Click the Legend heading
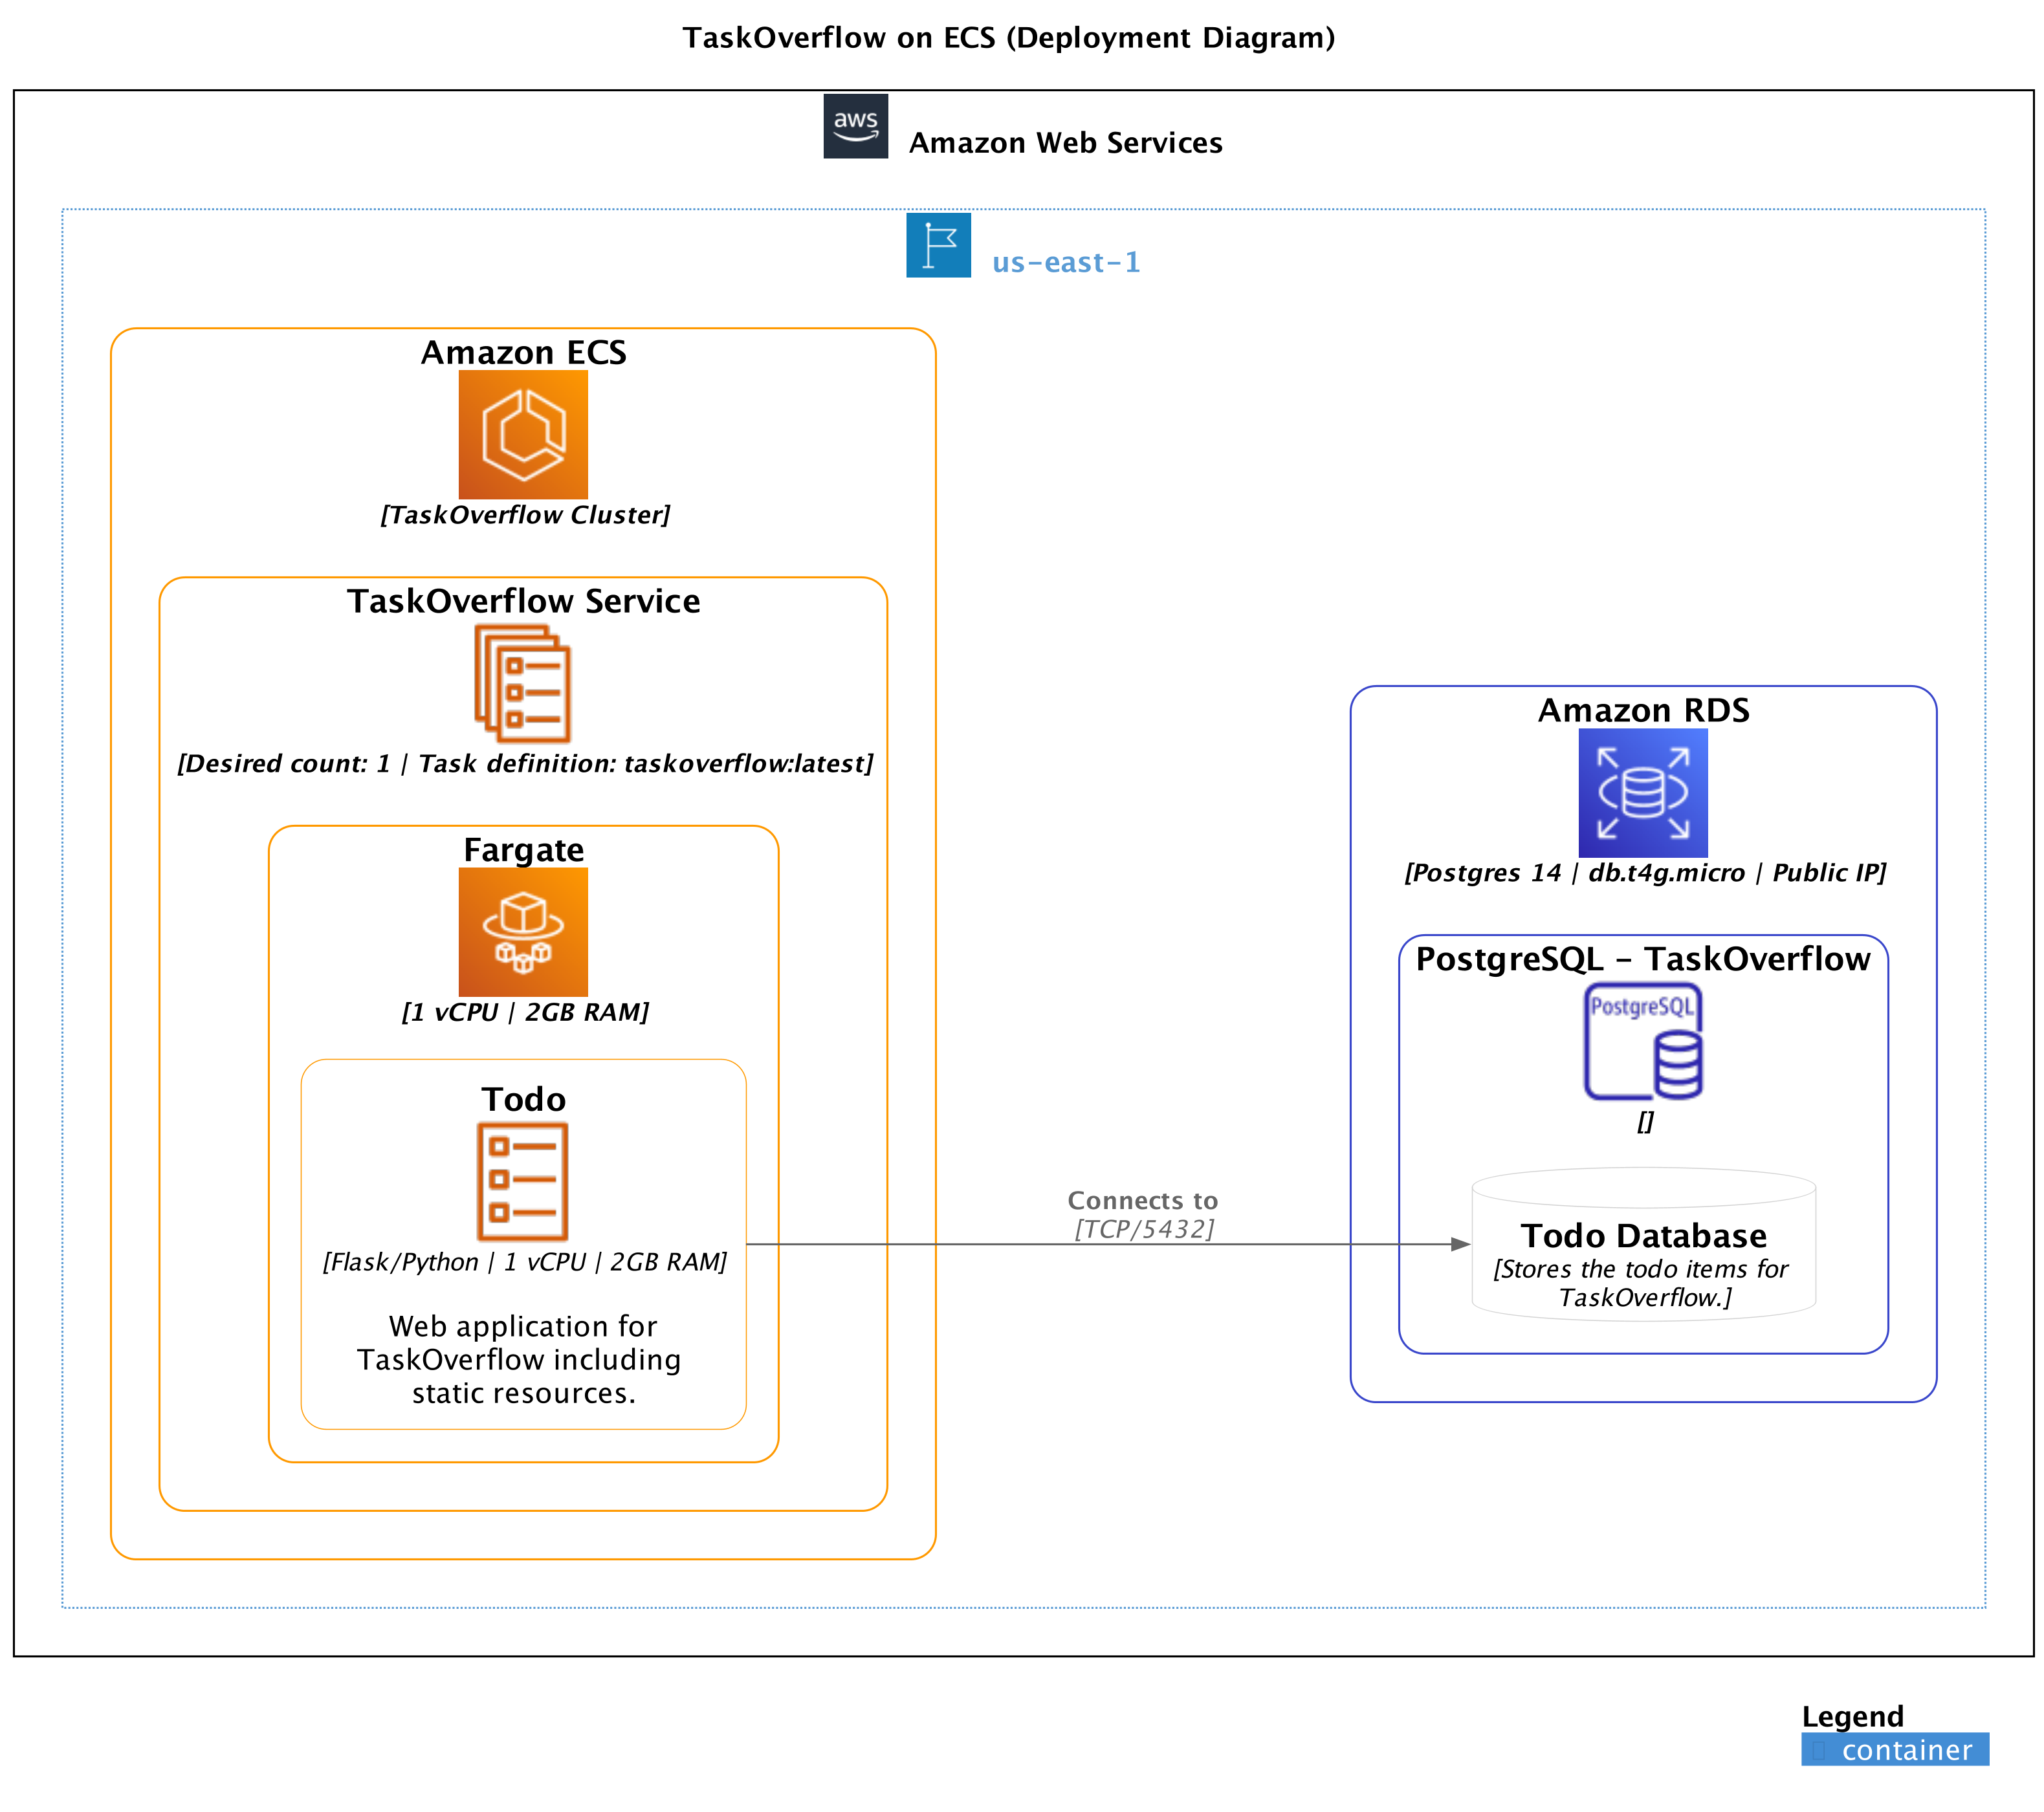The height and width of the screenshot is (1812, 2044). pyautogui.click(x=1852, y=1717)
